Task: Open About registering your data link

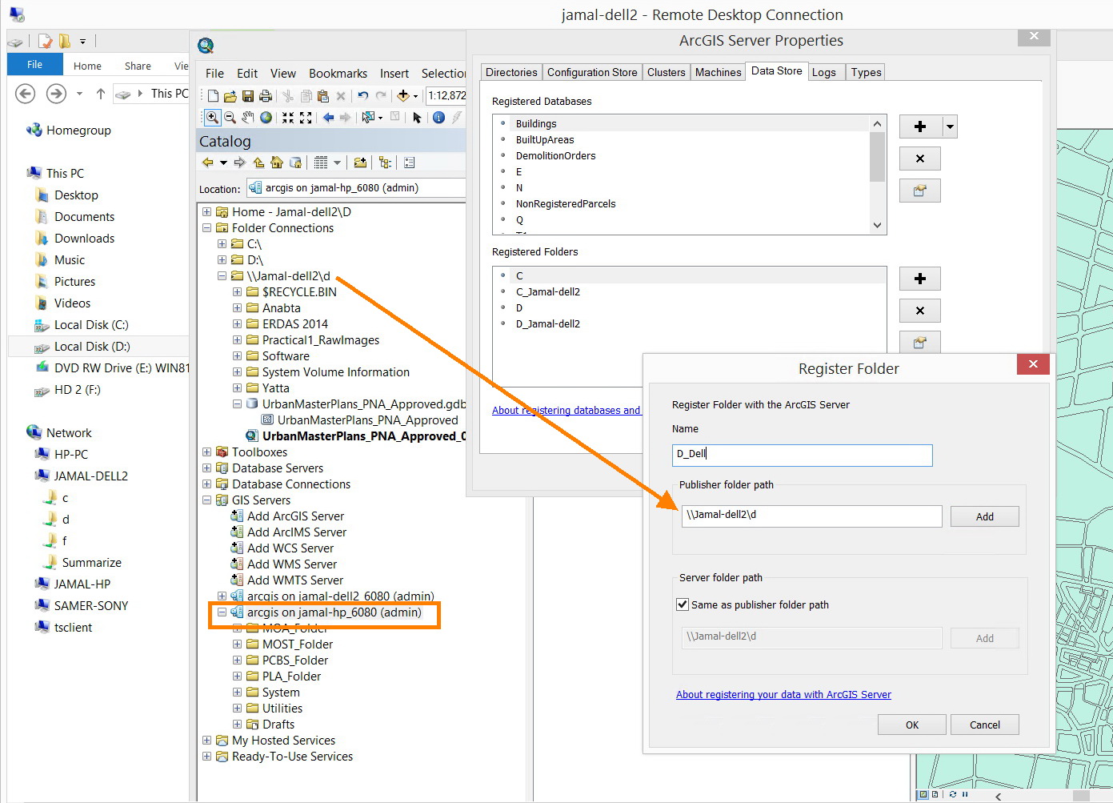Action: click(783, 694)
